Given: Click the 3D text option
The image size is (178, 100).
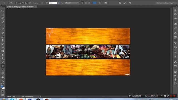Looking at the screenshot, I should click(130, 3).
